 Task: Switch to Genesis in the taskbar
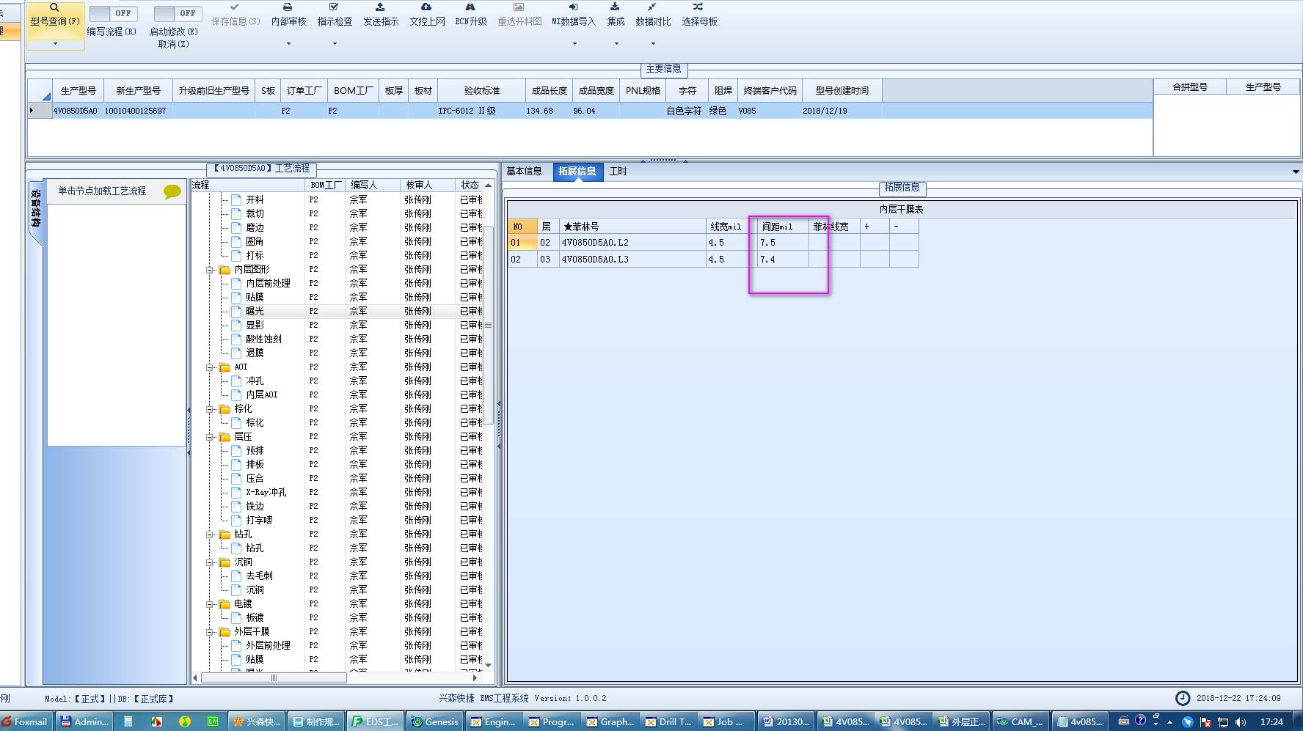434,721
